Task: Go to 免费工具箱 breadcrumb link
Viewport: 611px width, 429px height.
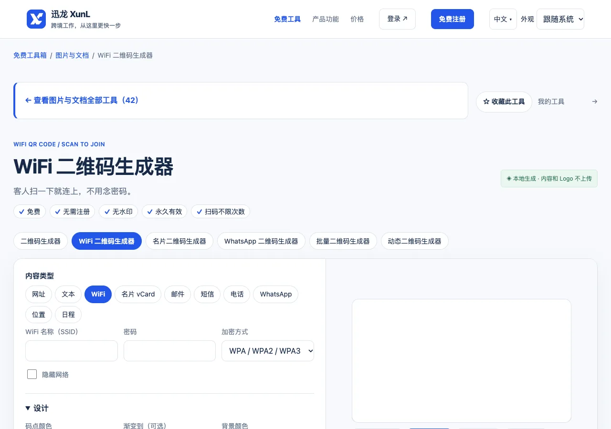Action: click(30, 55)
